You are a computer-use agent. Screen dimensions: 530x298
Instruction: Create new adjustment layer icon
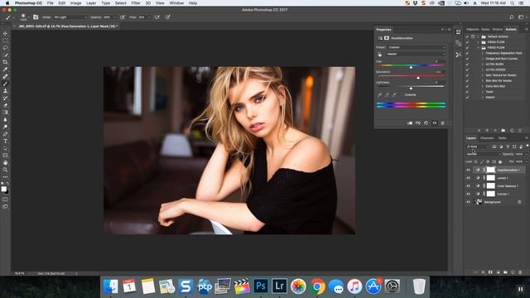(498, 272)
